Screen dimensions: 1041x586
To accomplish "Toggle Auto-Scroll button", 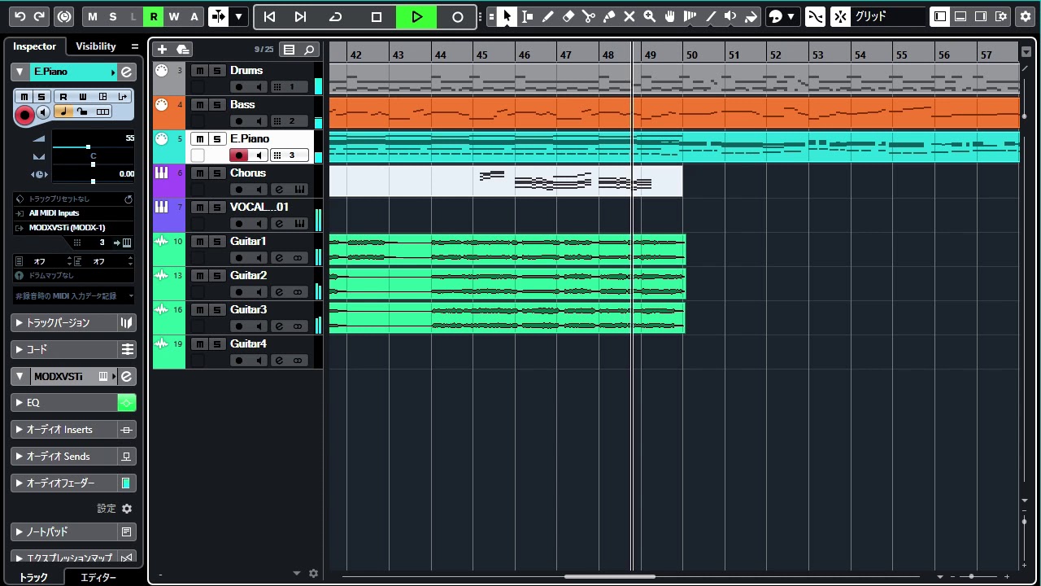I will coord(218,16).
